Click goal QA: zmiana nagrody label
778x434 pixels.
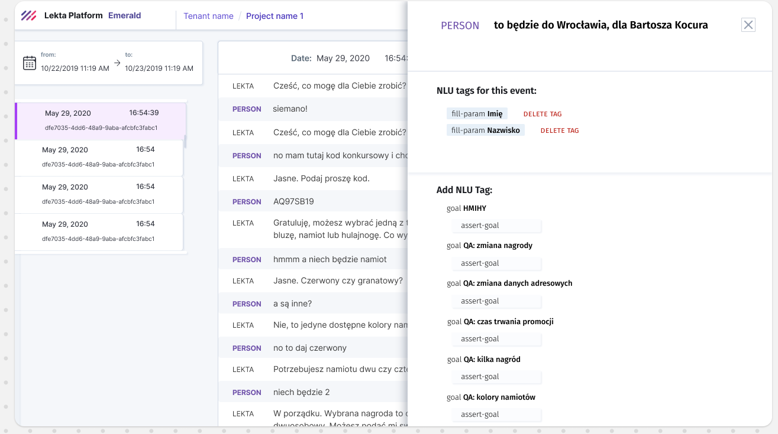coord(489,246)
